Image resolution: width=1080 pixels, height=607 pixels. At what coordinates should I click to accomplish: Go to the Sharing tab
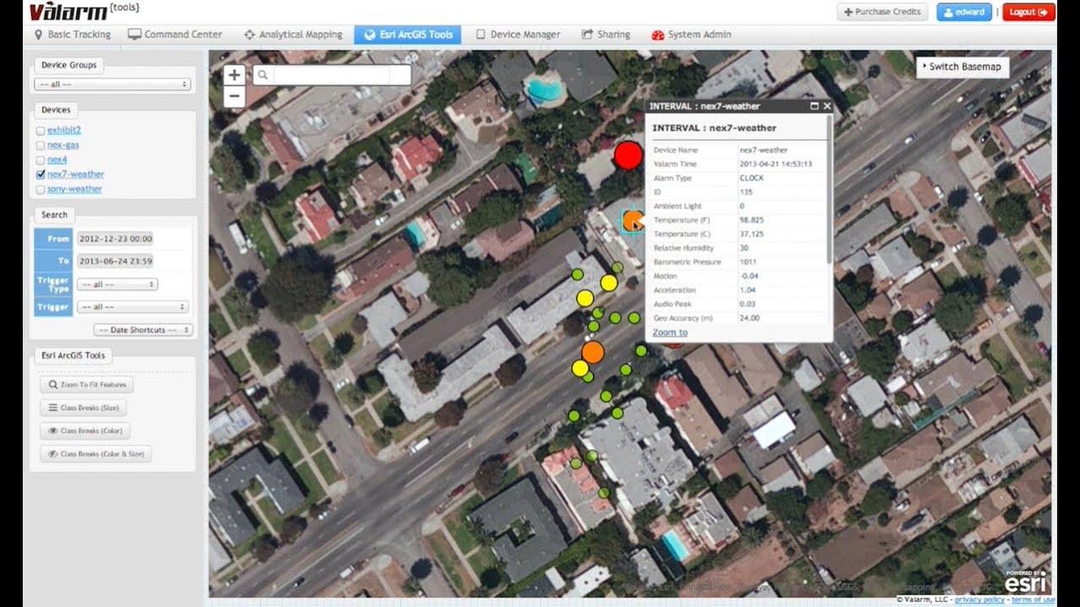606,35
